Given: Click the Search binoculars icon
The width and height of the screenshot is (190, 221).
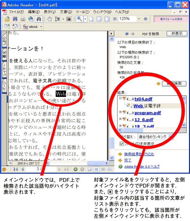Looking at the screenshot, I should [x=39, y=19].
